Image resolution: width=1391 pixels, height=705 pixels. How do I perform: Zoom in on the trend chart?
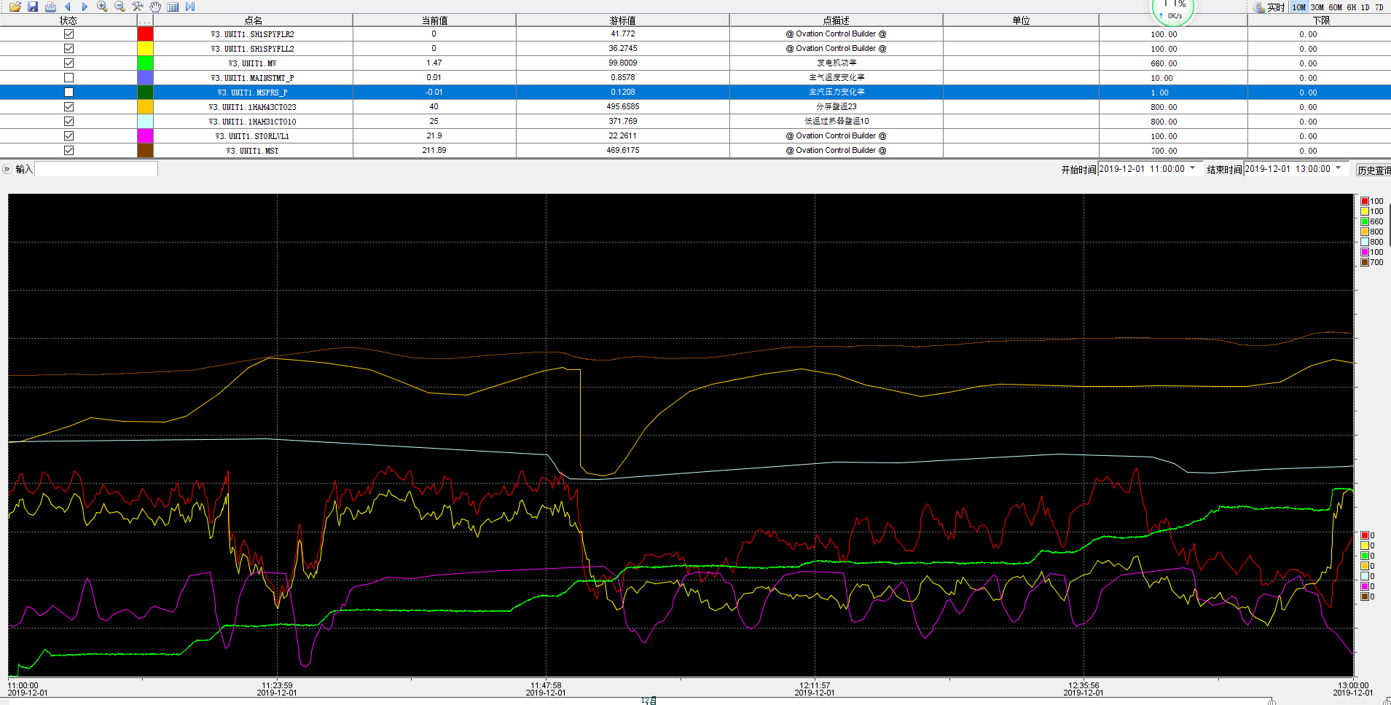coord(102,7)
